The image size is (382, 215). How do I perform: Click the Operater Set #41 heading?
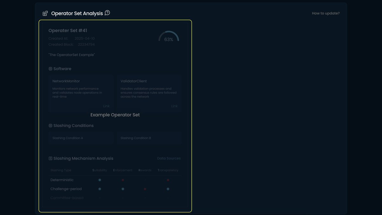(x=68, y=30)
